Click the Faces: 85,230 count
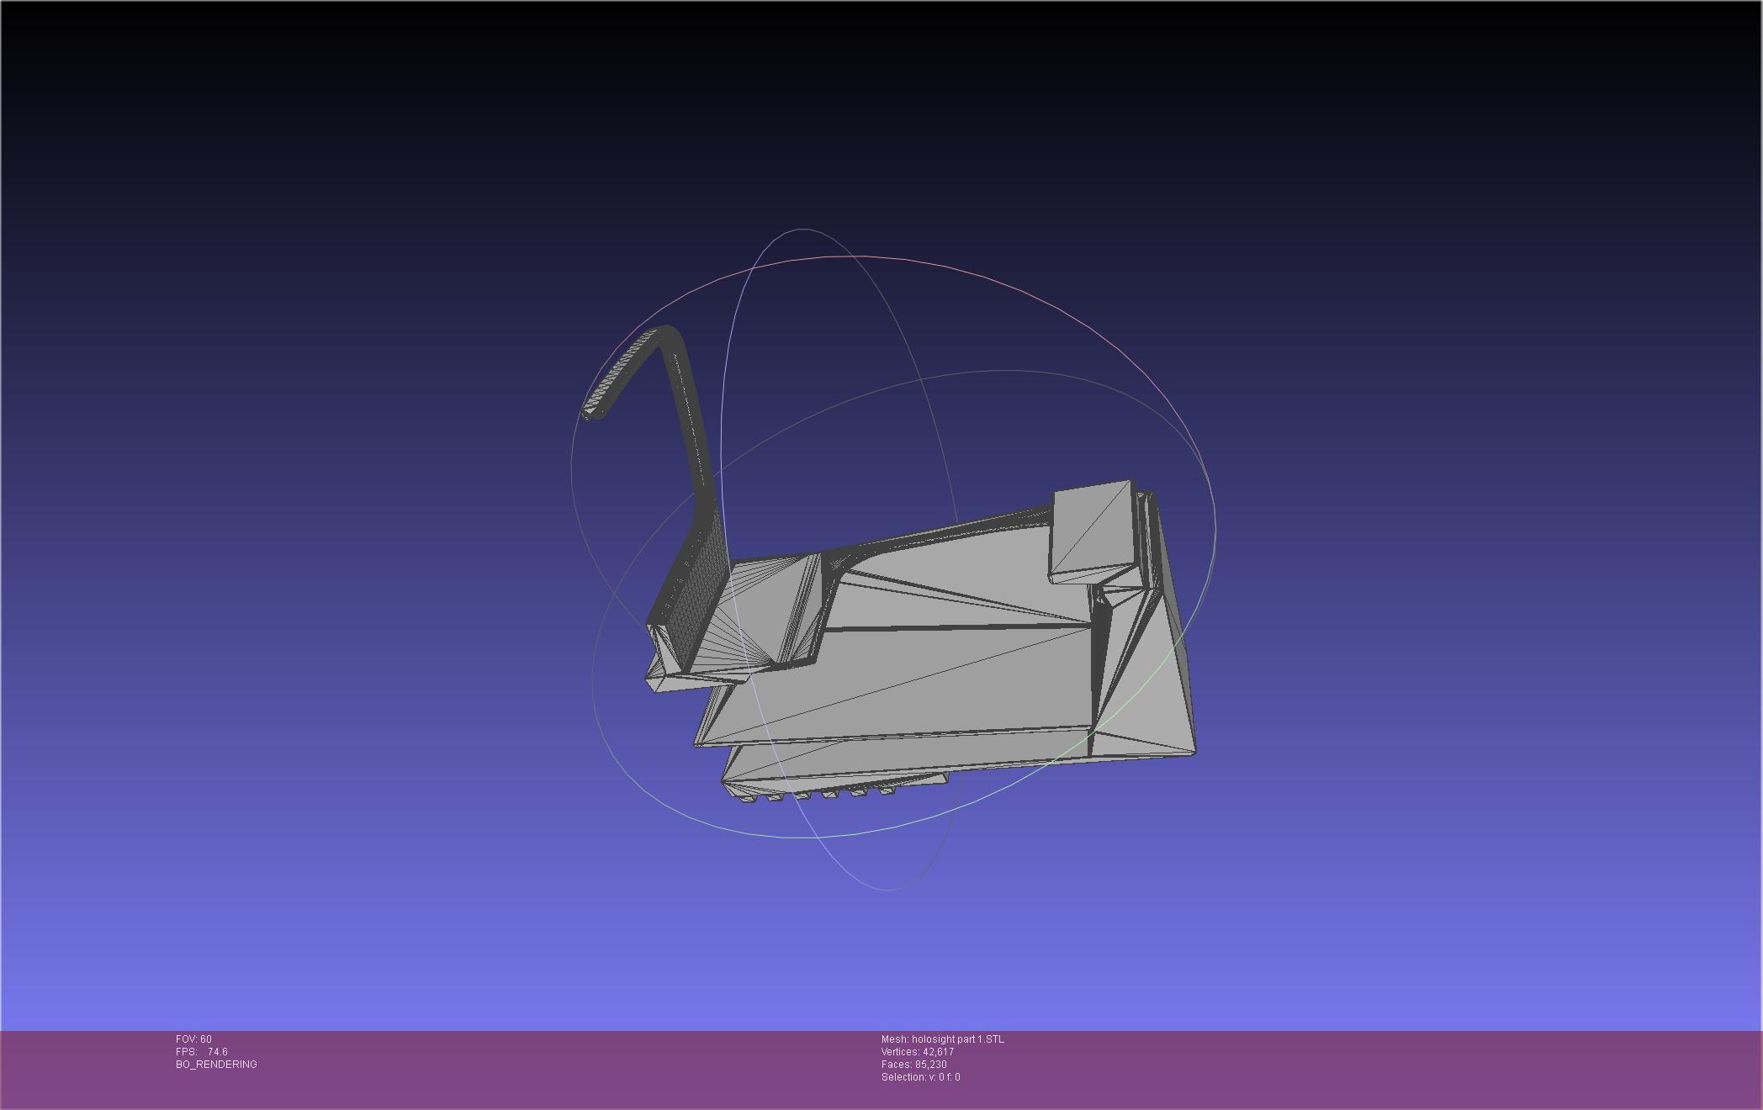This screenshot has height=1110, width=1763. [913, 1065]
